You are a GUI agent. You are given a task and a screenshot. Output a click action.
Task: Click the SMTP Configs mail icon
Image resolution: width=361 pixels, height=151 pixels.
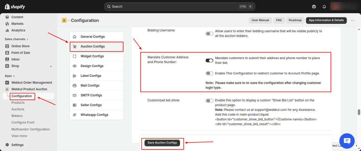click(74, 95)
